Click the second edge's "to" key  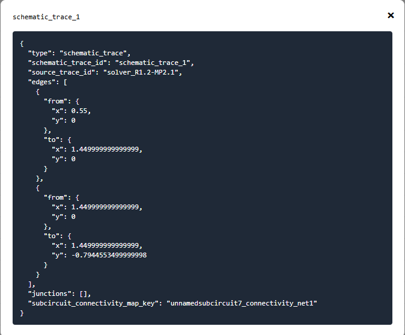click(52, 236)
